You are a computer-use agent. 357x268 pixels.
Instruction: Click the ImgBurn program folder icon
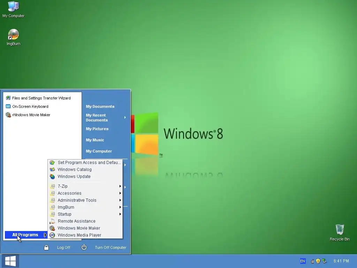coord(52,207)
